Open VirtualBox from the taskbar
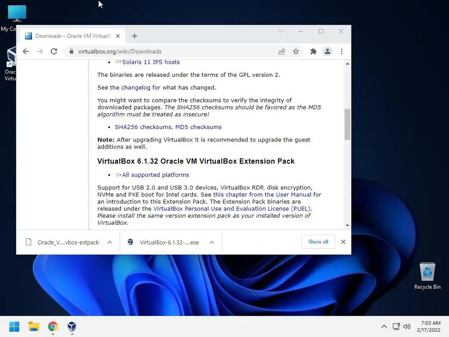The image size is (449, 337). pyautogui.click(x=72, y=326)
